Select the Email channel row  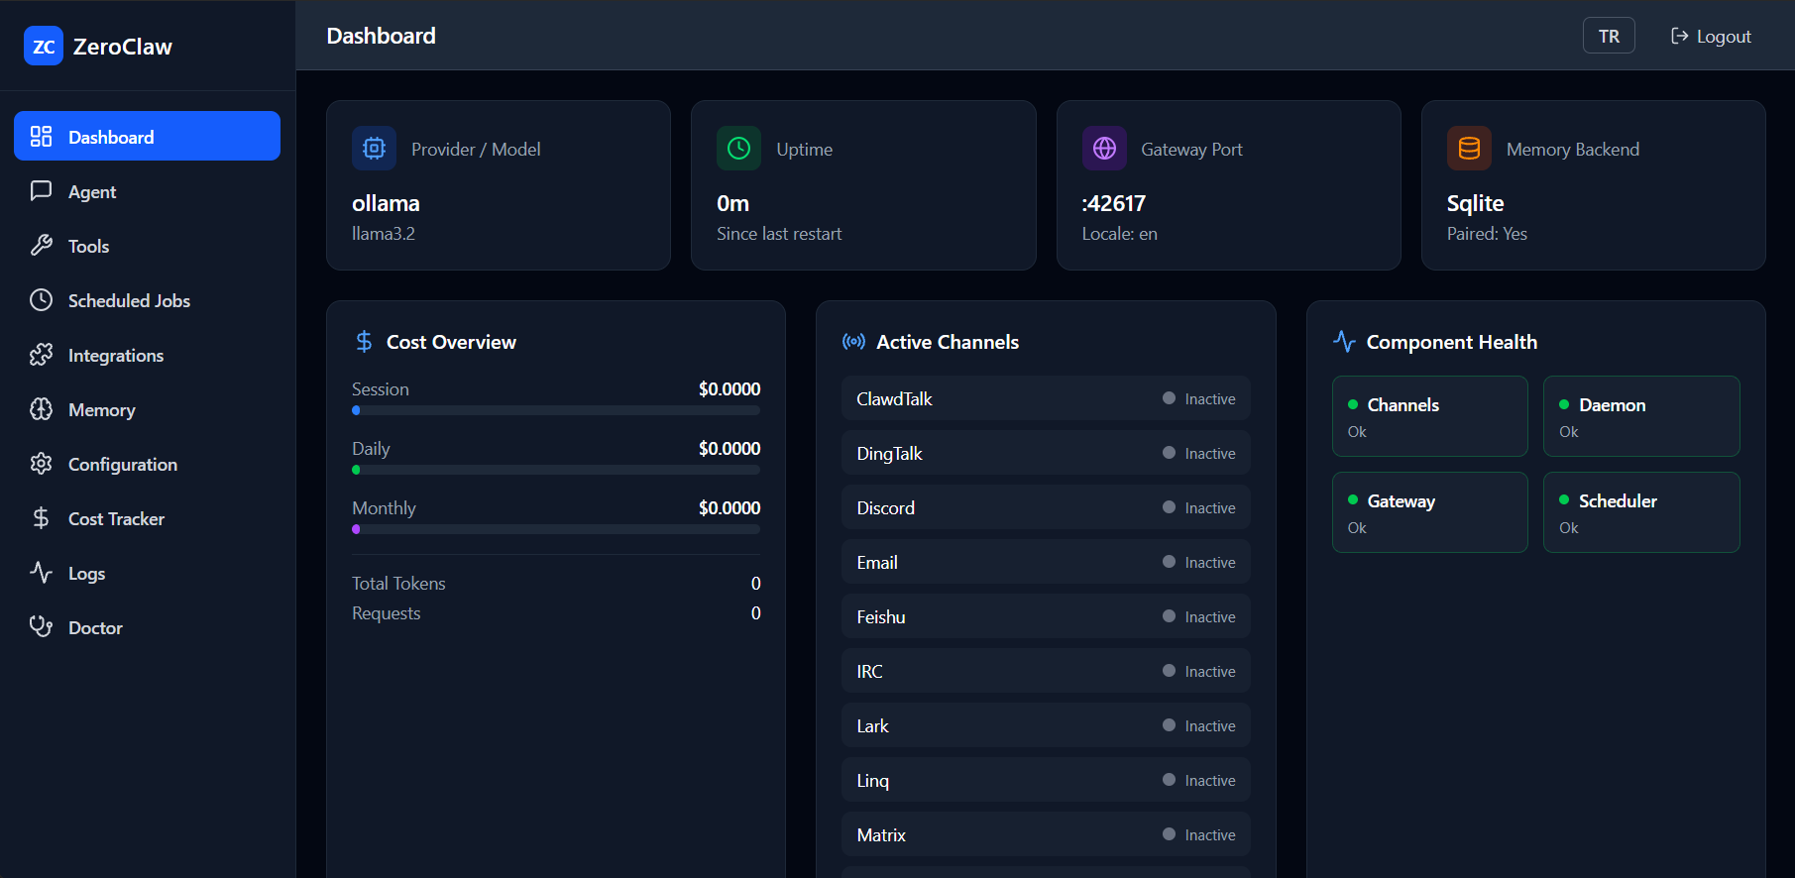pos(1046,562)
